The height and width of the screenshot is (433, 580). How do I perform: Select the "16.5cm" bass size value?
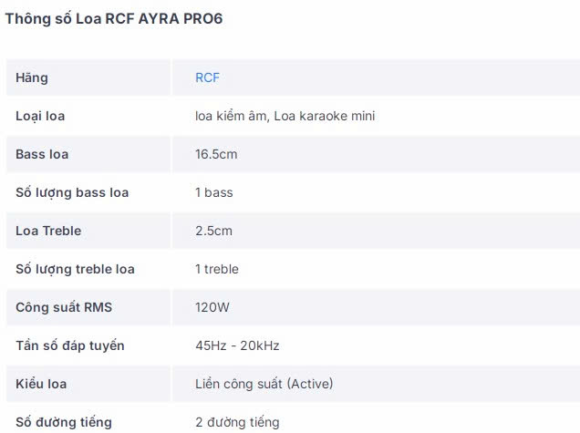(x=216, y=154)
